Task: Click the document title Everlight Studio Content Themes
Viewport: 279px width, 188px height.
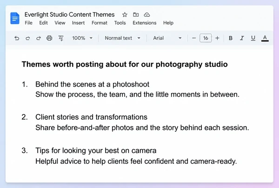Action: click(x=70, y=14)
